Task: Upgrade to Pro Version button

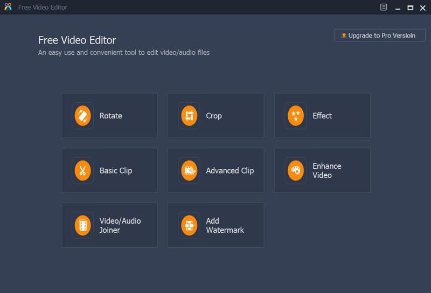Action: 379,35
